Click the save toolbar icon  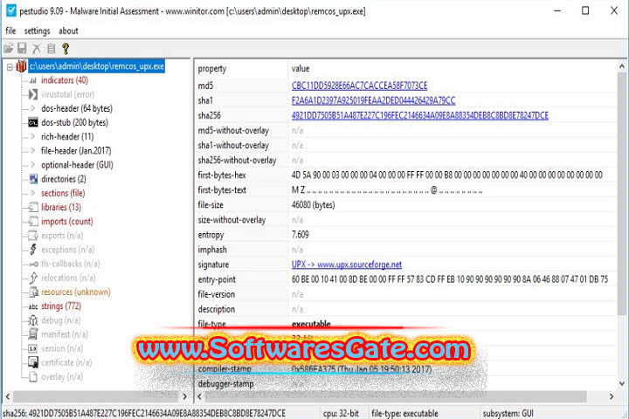(x=22, y=49)
